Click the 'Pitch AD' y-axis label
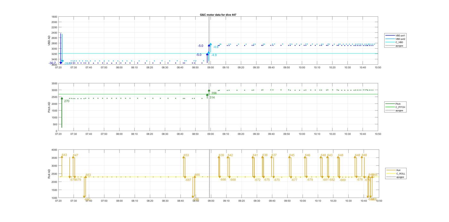449x222 pixels. tap(49, 107)
